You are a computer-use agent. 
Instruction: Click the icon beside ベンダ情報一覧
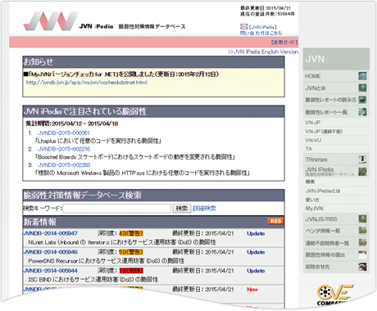point(362,231)
